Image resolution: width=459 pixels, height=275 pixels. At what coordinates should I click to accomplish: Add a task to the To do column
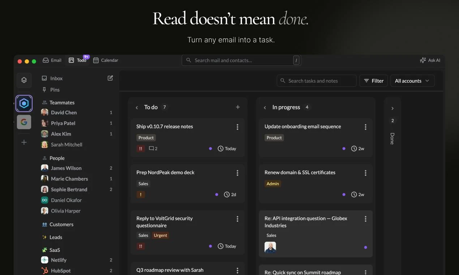click(x=237, y=107)
